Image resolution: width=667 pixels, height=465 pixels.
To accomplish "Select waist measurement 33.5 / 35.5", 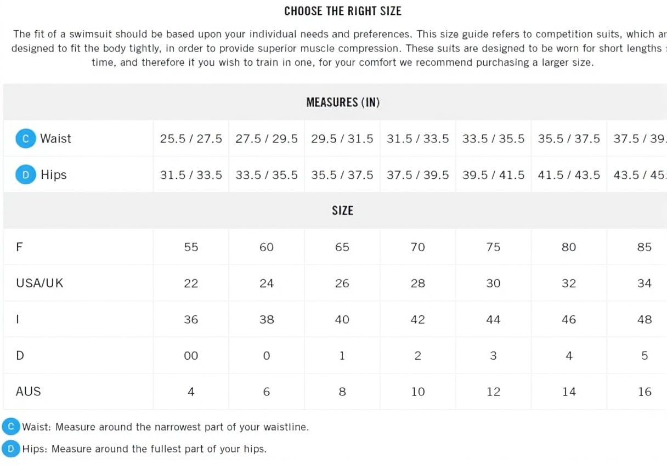I will click(493, 139).
